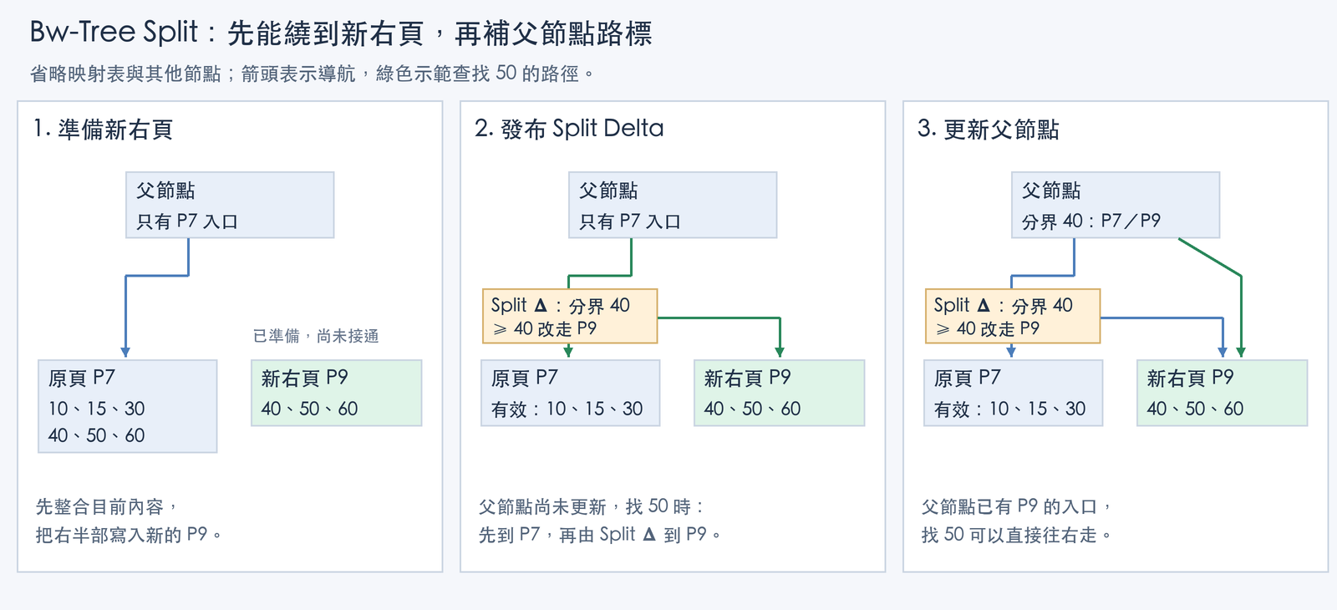
Task: Click 原頁 P7 有效 box in step 3
Action: 1014,393
